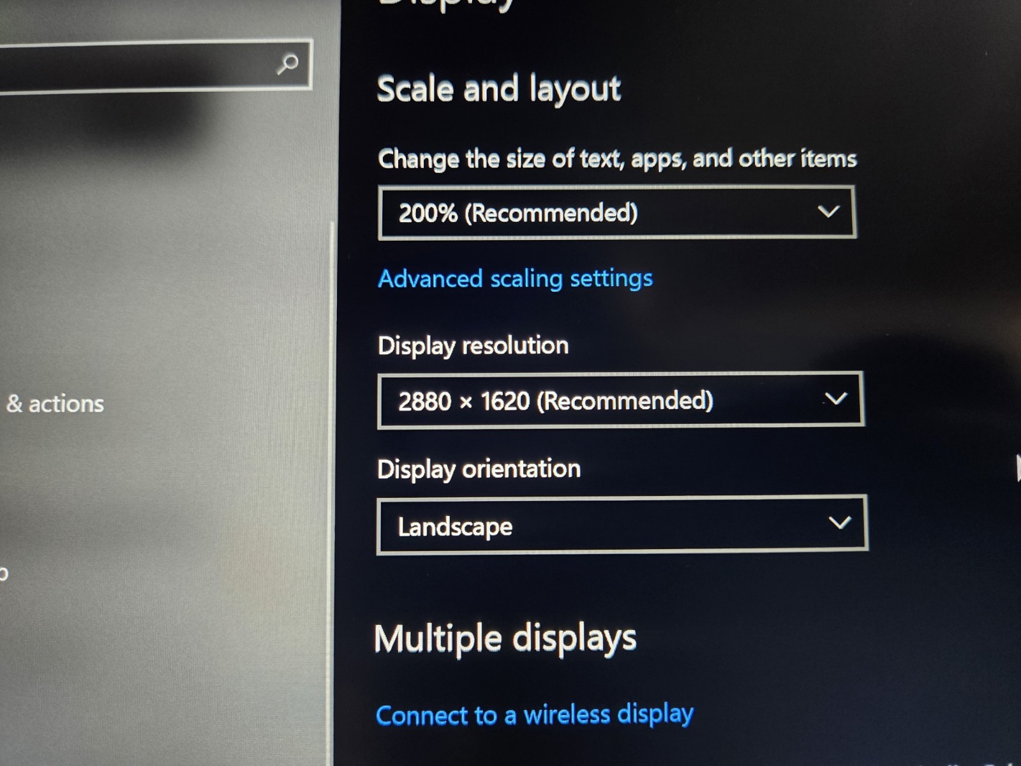Click the search magnifier icon
This screenshot has width=1021, height=766.
(x=288, y=64)
